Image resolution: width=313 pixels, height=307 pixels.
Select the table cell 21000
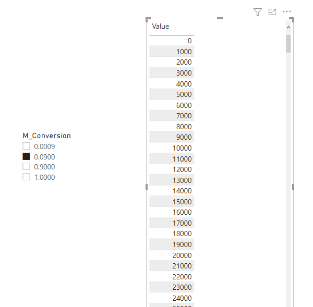pos(172,266)
